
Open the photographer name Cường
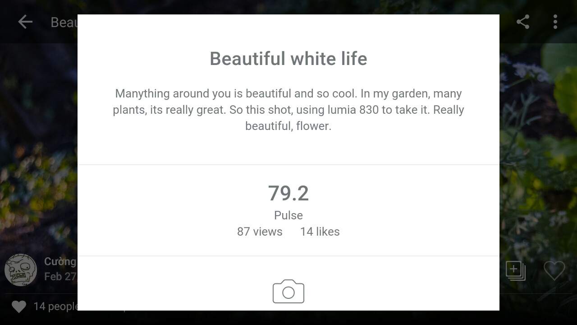click(60, 261)
